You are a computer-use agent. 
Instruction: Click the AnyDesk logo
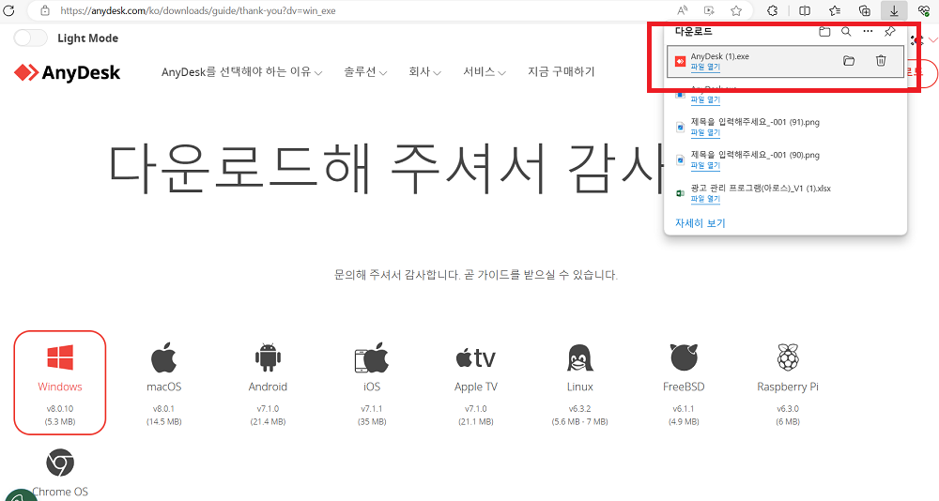click(x=67, y=73)
